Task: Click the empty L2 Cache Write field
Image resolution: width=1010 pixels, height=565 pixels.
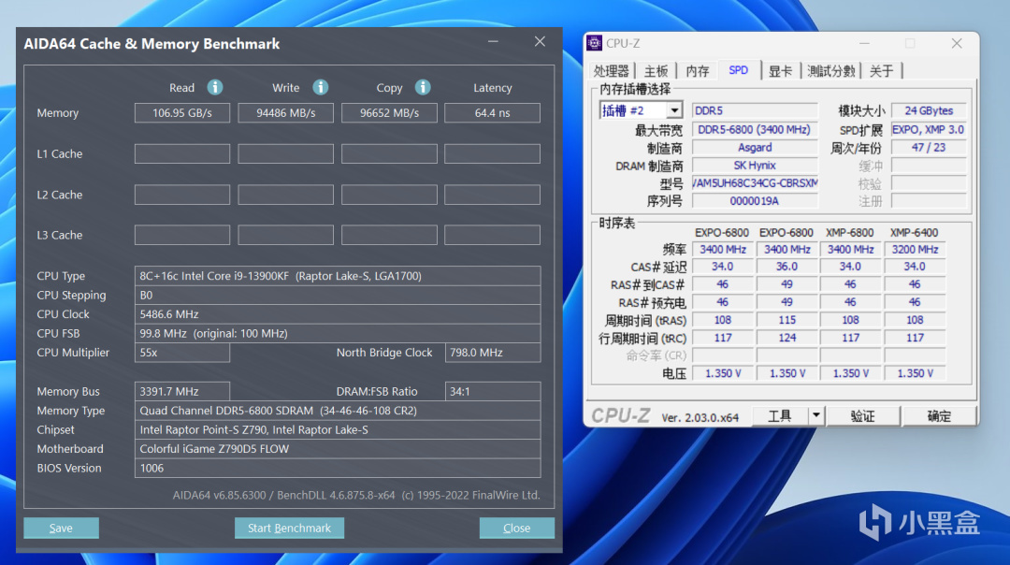Action: click(286, 195)
